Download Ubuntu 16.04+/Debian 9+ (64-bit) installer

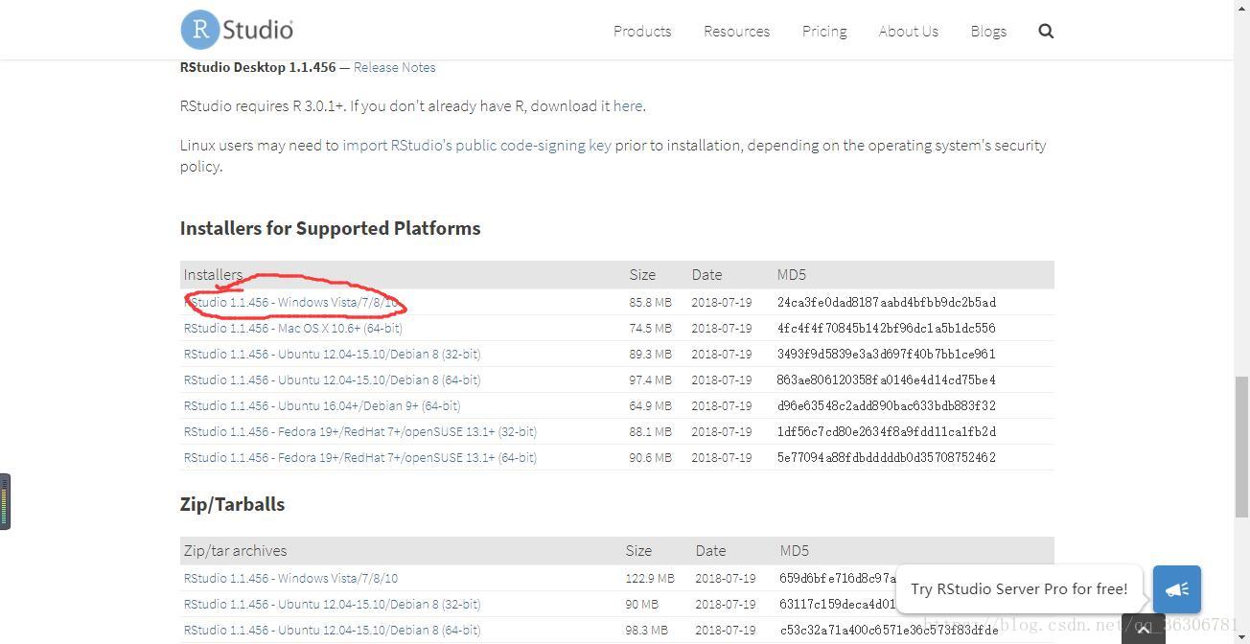[x=322, y=405]
